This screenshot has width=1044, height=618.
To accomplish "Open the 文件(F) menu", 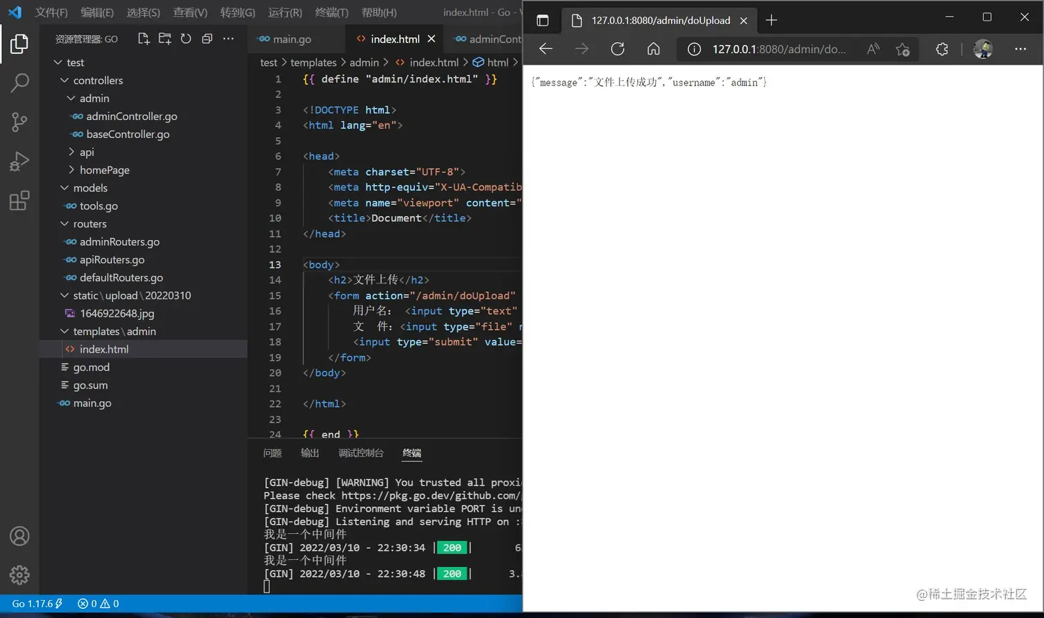I will click(x=51, y=12).
